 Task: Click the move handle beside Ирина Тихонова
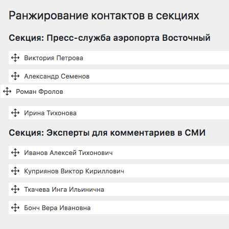(x=15, y=113)
